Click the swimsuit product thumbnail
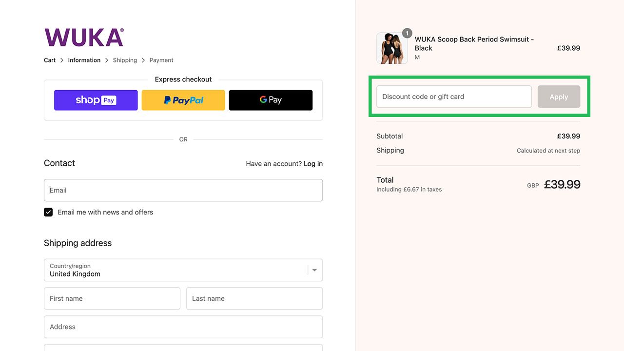This screenshot has width=624, height=351. pyautogui.click(x=392, y=48)
